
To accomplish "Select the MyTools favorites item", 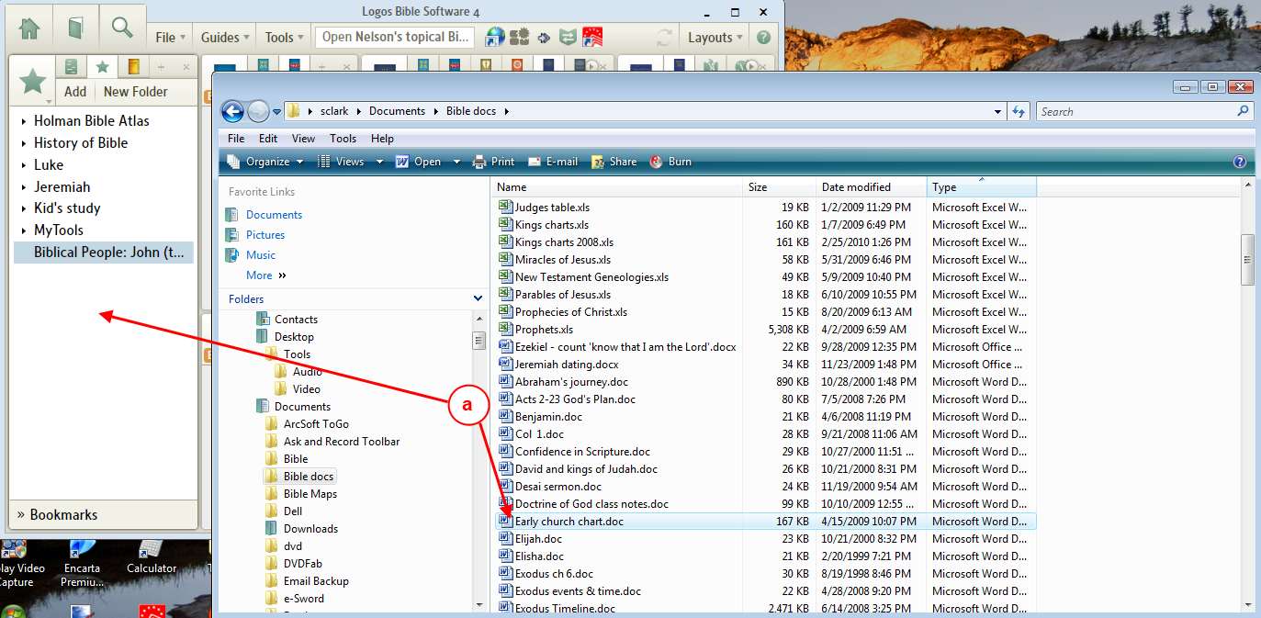I will click(59, 230).
